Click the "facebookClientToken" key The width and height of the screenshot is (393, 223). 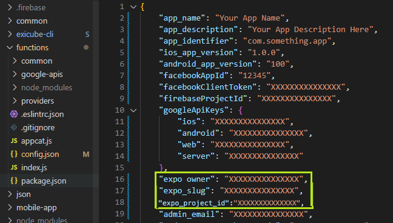click(208, 87)
